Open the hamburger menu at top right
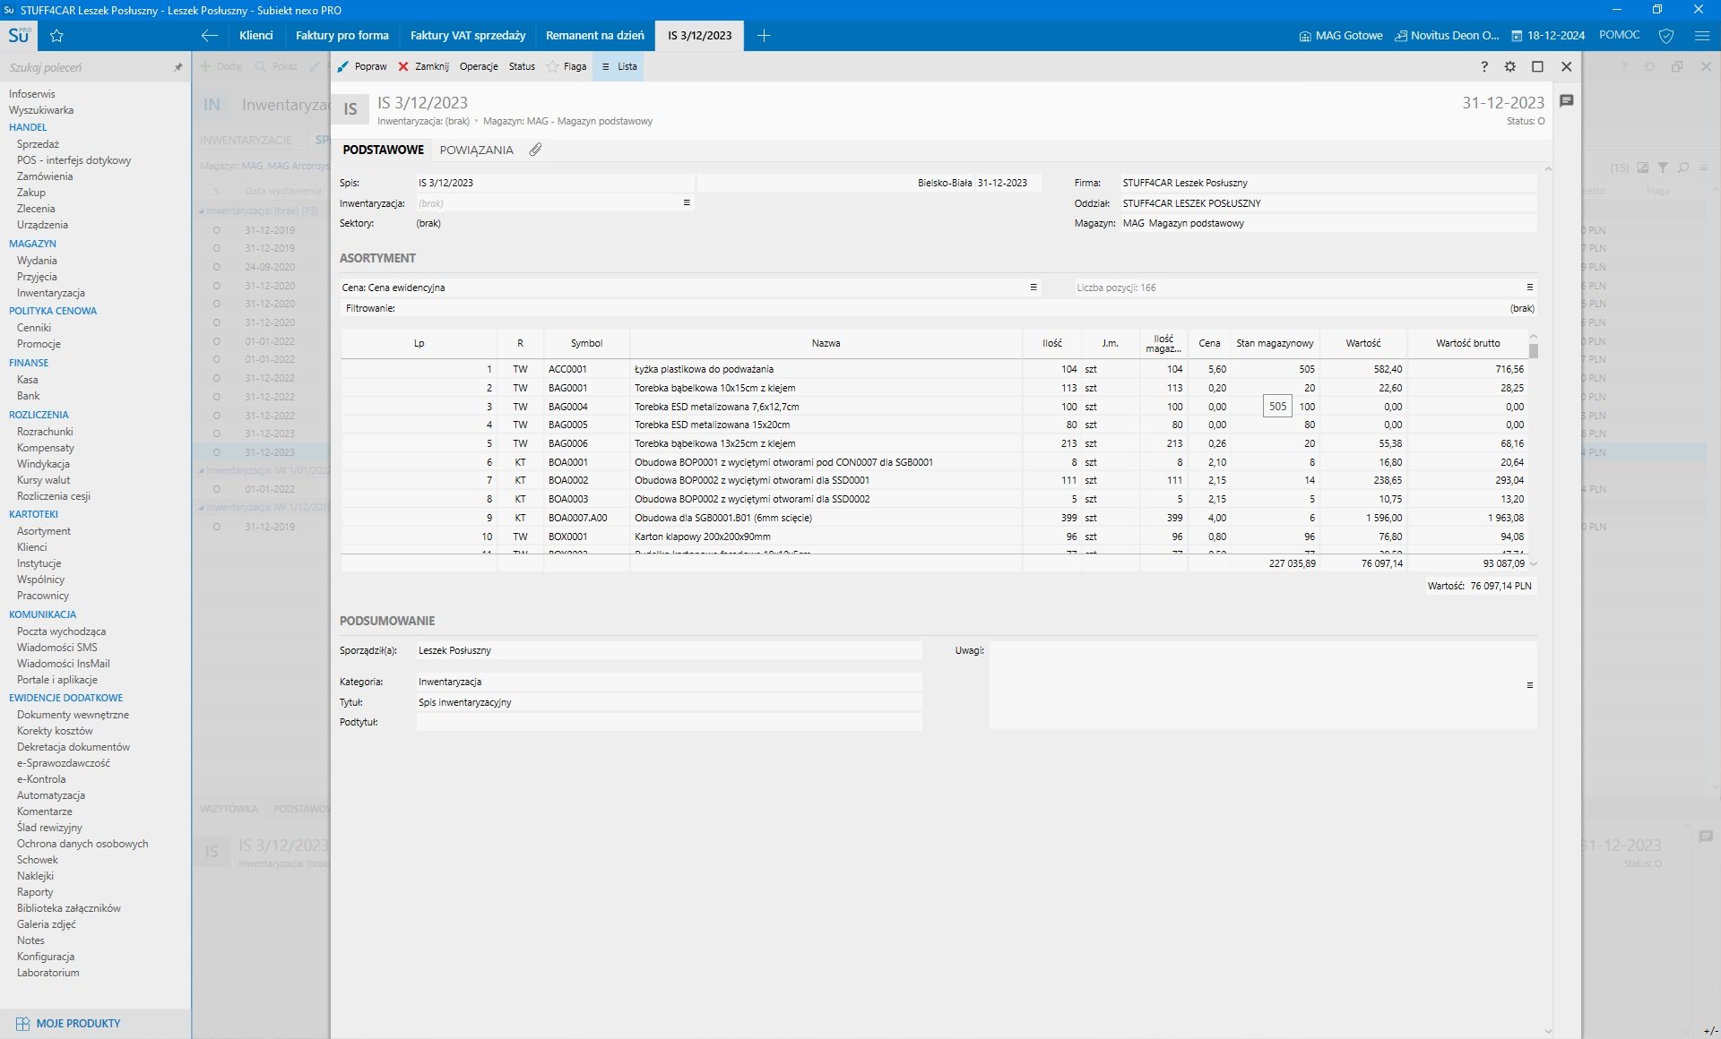The height and width of the screenshot is (1039, 1721). tap(1702, 36)
